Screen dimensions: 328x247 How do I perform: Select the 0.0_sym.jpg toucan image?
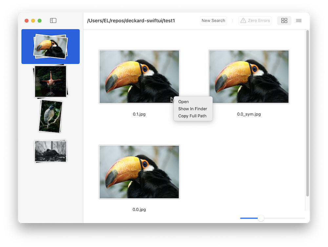[249, 77]
